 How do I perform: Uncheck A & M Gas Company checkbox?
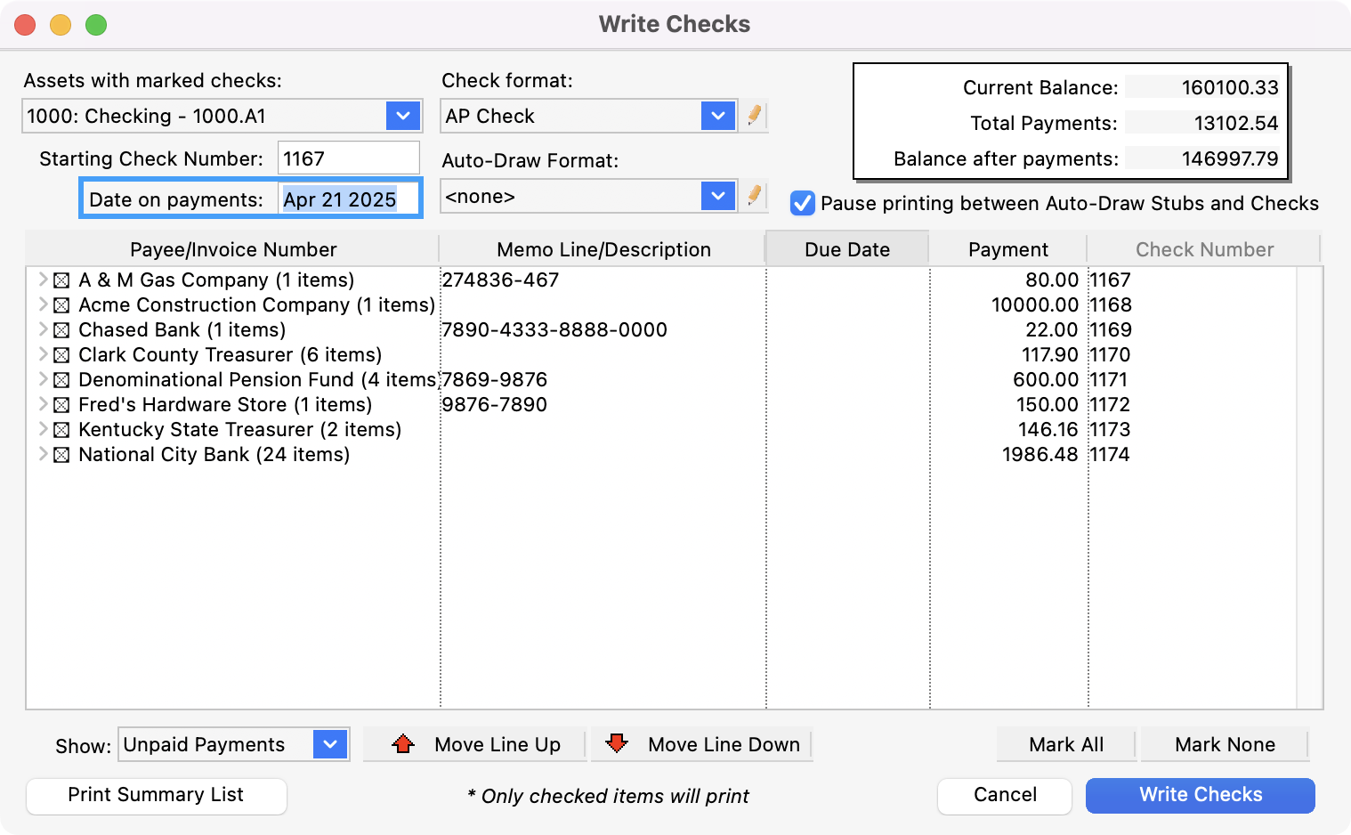pyautogui.click(x=61, y=280)
